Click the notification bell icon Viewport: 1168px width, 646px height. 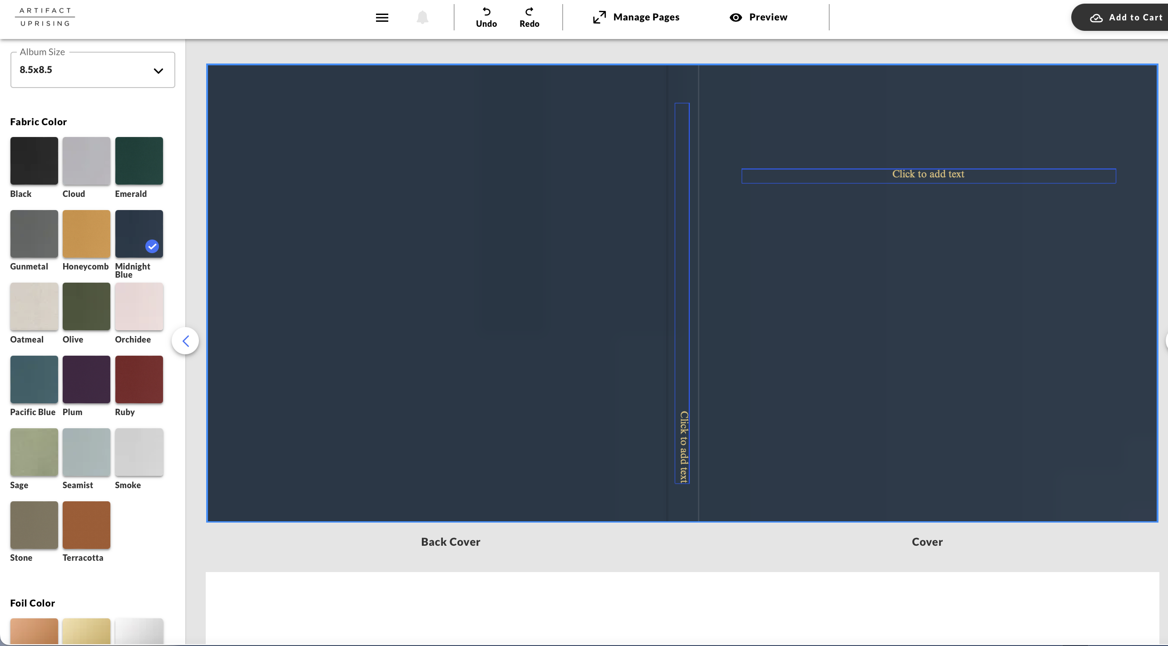tap(422, 17)
